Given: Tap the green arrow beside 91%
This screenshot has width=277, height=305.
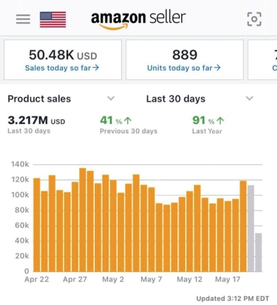Looking at the screenshot, I should (x=220, y=121).
